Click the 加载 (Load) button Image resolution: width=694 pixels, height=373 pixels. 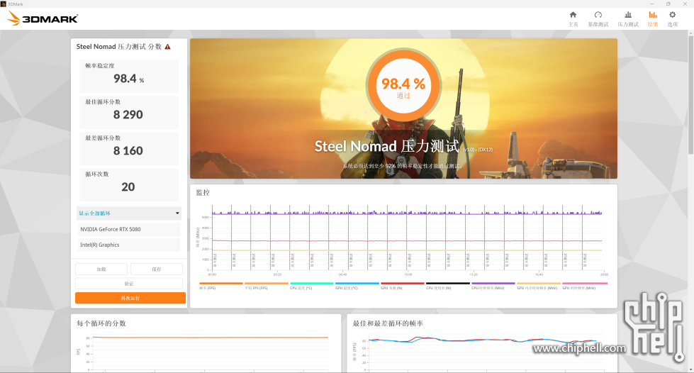pos(101,269)
